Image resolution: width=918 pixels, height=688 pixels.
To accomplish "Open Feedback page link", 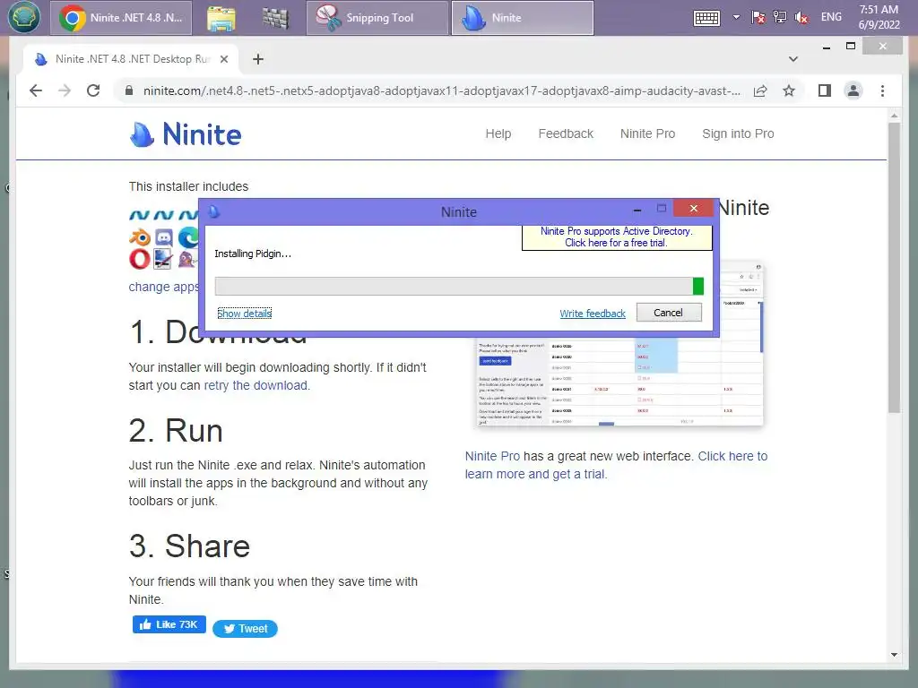I will click(566, 134).
